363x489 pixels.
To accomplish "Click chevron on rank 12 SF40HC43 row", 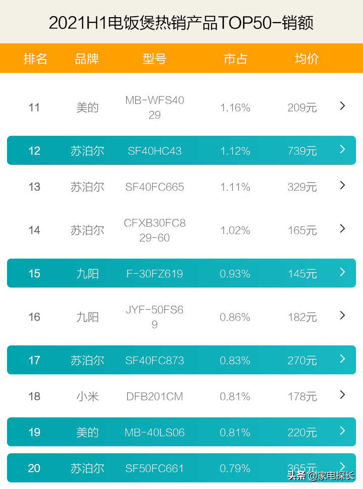I will tap(342, 149).
